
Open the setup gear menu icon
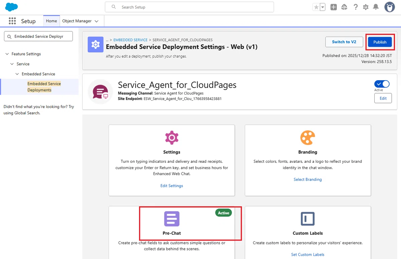click(x=366, y=7)
